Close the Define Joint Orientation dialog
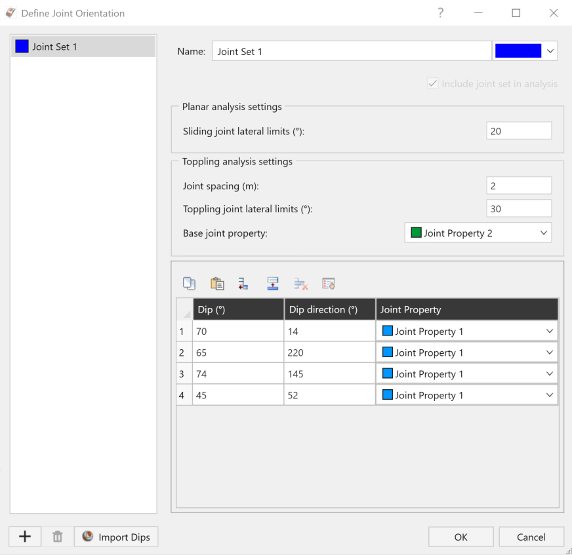The height and width of the screenshot is (555, 572). point(554,13)
